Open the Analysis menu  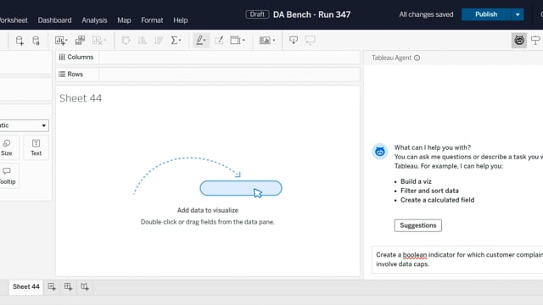pos(94,20)
